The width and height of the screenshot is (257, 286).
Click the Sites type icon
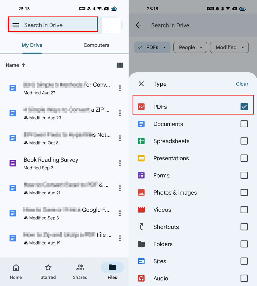[x=141, y=261]
